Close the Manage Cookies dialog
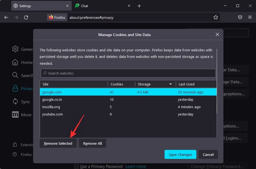 (217, 34)
